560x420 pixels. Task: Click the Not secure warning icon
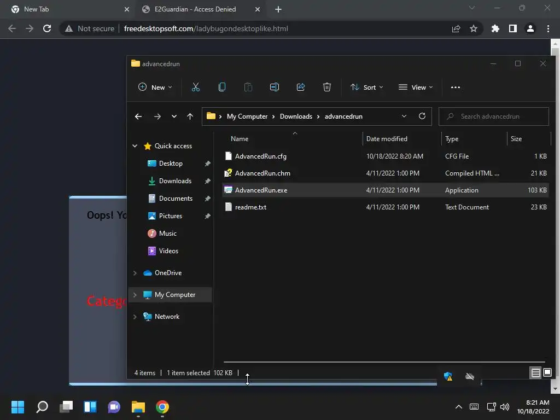[69, 28]
